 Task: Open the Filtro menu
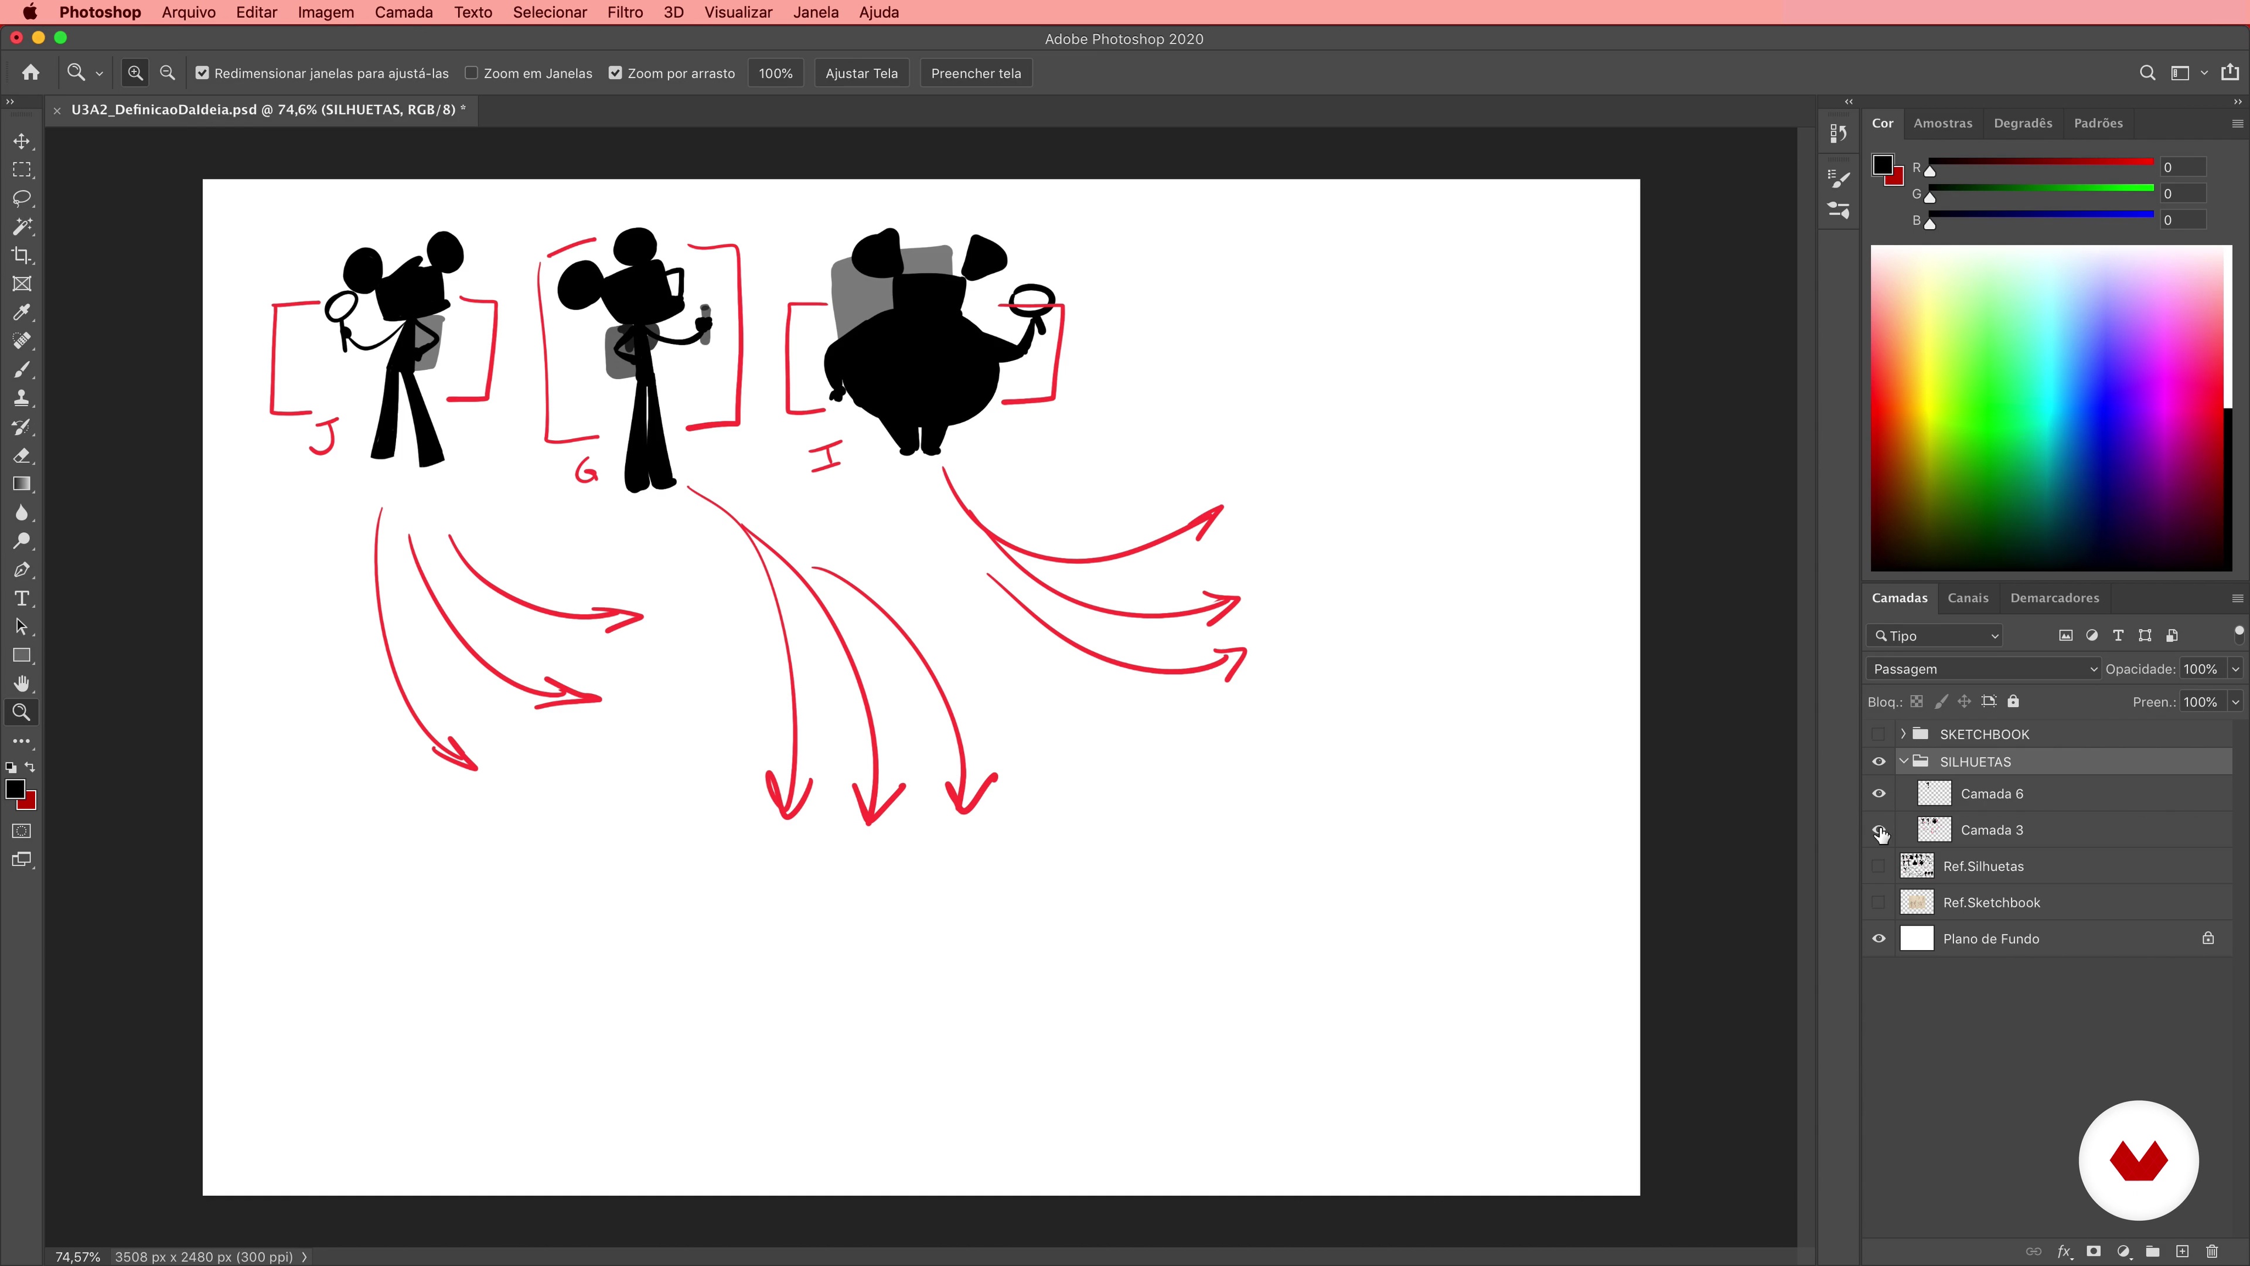[625, 12]
